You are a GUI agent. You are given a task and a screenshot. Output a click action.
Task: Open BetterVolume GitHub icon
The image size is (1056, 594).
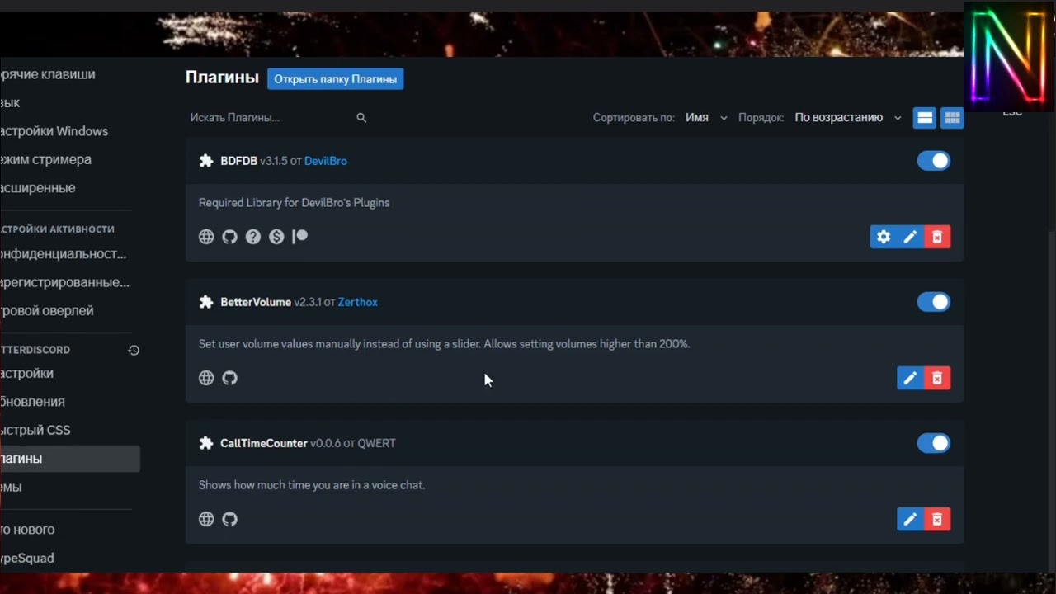(230, 378)
